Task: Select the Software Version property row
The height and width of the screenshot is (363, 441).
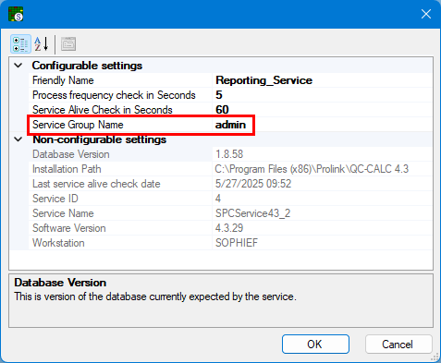Action: point(230,228)
